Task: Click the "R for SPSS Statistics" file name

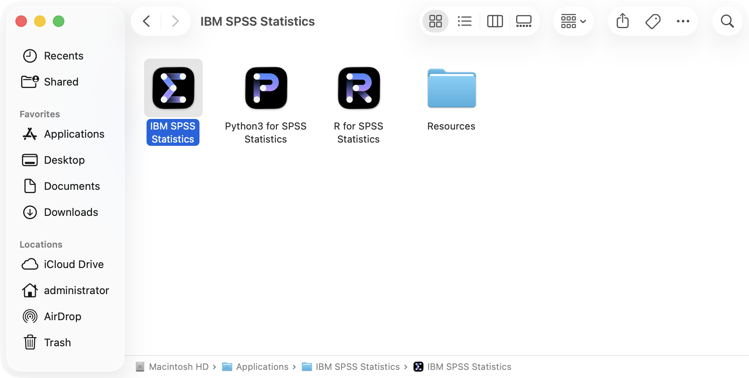Action: tap(359, 133)
